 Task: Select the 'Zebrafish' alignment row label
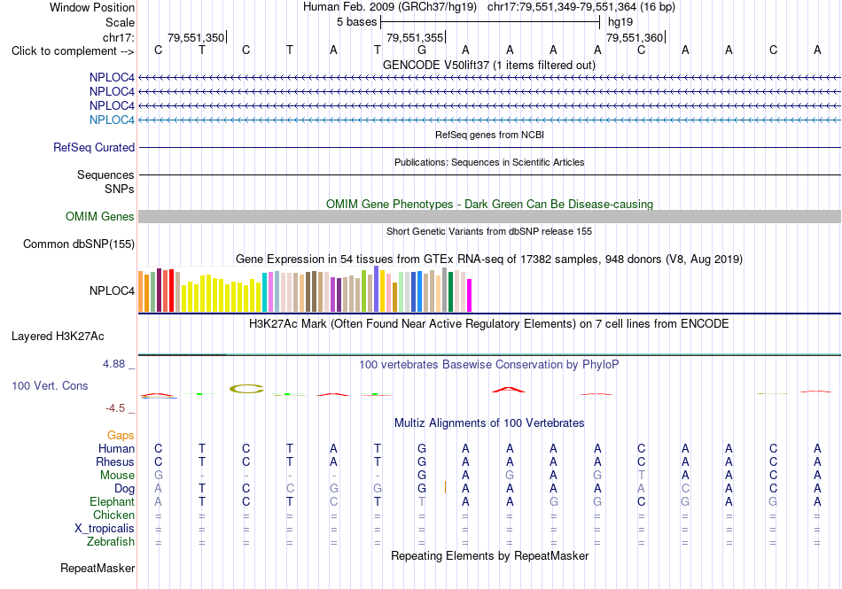point(111,541)
